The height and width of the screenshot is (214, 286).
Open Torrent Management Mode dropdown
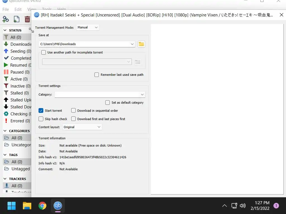pyautogui.click(x=88, y=28)
